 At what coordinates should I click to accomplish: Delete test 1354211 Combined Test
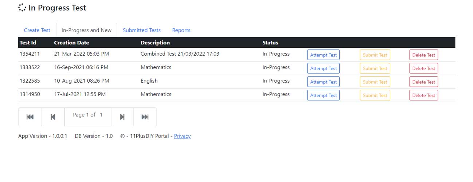[423, 55]
